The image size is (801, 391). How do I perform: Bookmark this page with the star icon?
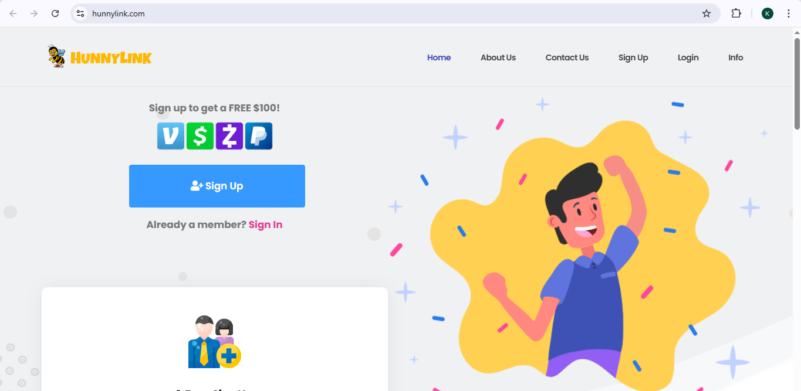tap(707, 13)
